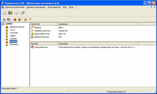Open the Окно menu

point(71,7)
